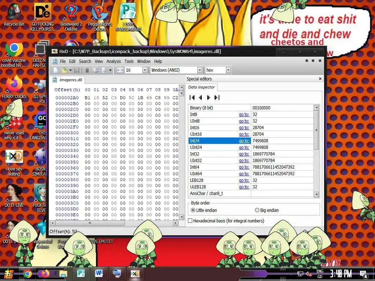
Task: Open the notification center icon
Action: pos(364,274)
